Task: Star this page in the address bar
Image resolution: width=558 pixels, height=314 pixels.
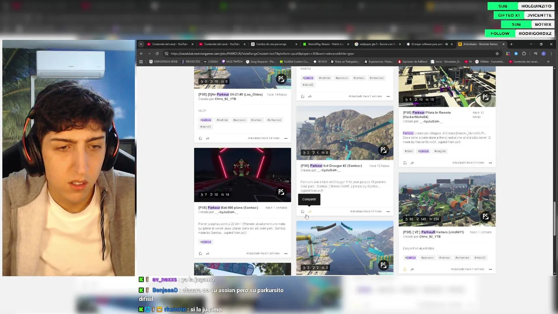Action: pos(497,53)
